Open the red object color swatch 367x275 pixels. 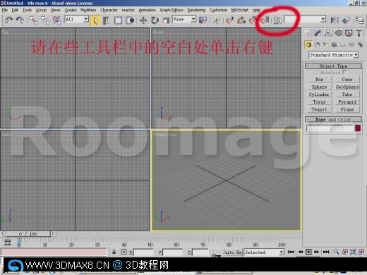(358, 128)
